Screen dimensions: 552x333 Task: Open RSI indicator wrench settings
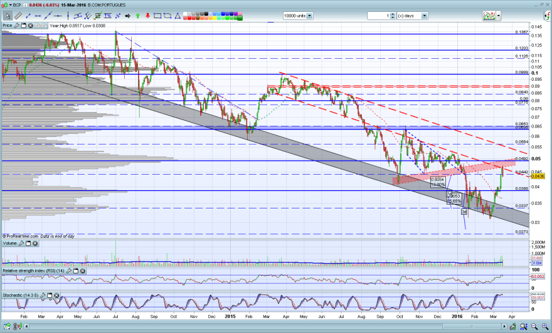coord(68,271)
